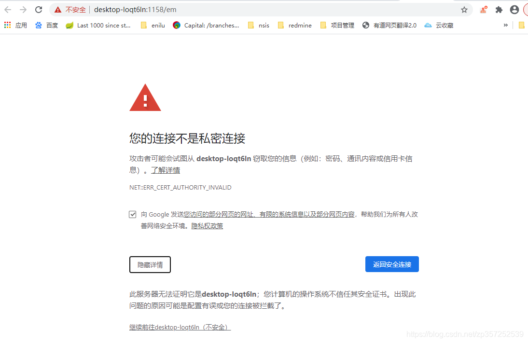The image size is (528, 343).
Task: Open the 应用 apps grid shortcut
Action: pyautogui.click(x=15, y=25)
